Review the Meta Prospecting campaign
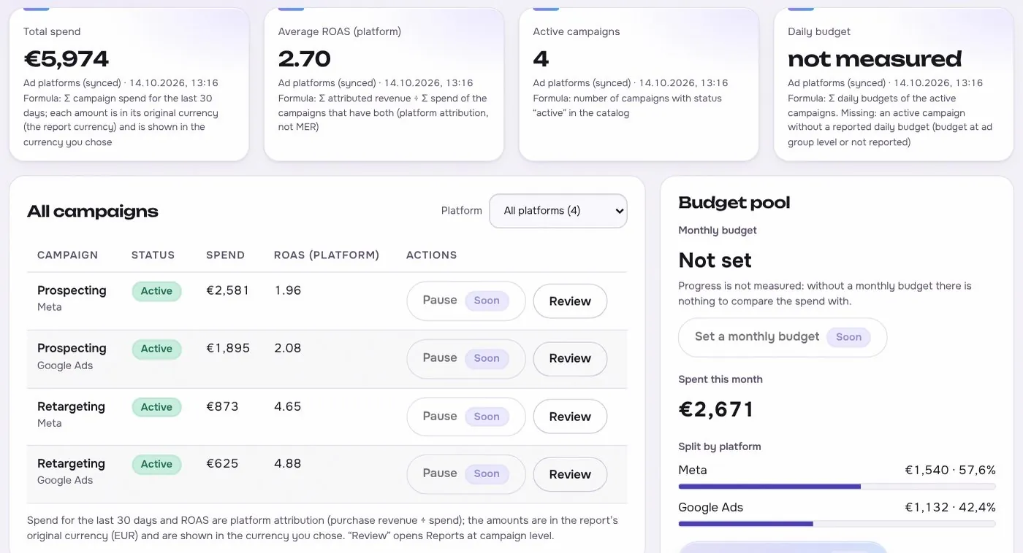Screen dimensions: 1023x553 [570, 301]
